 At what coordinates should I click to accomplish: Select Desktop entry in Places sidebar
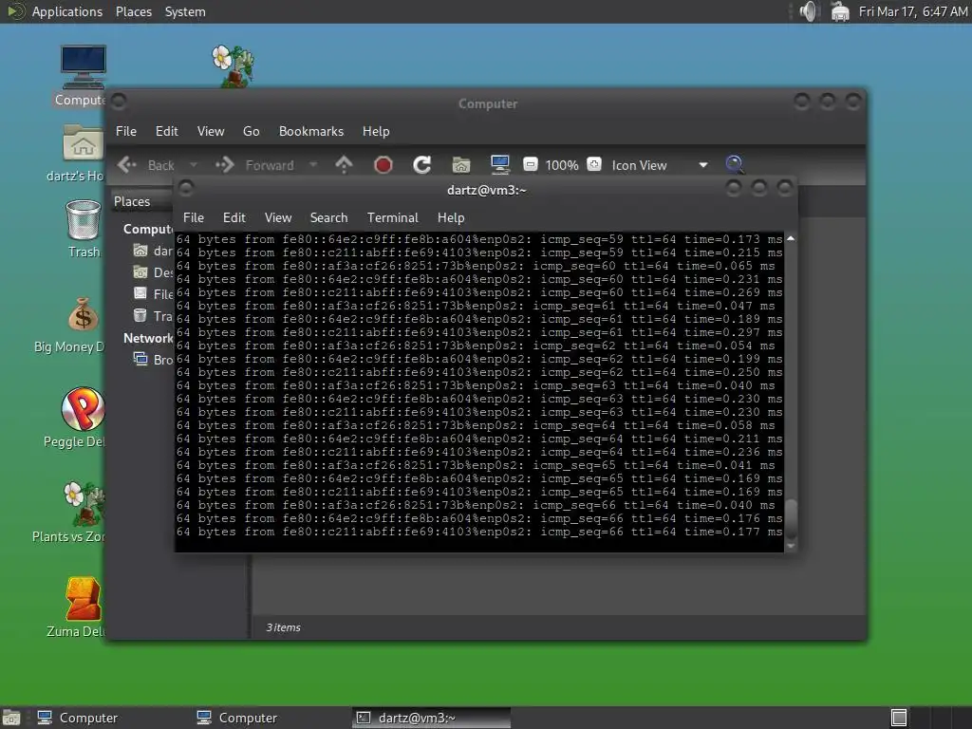pyautogui.click(x=153, y=272)
